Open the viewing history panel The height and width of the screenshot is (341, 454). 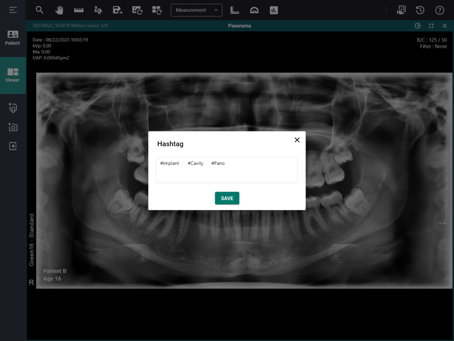coord(421,10)
